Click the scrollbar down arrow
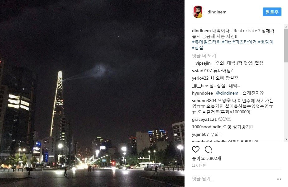This screenshot has height=187, width=288. coord(286,139)
